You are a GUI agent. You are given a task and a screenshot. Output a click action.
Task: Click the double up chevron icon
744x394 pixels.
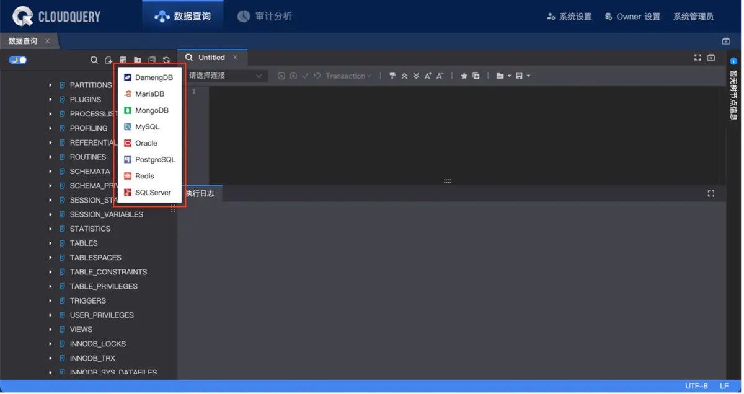point(404,76)
